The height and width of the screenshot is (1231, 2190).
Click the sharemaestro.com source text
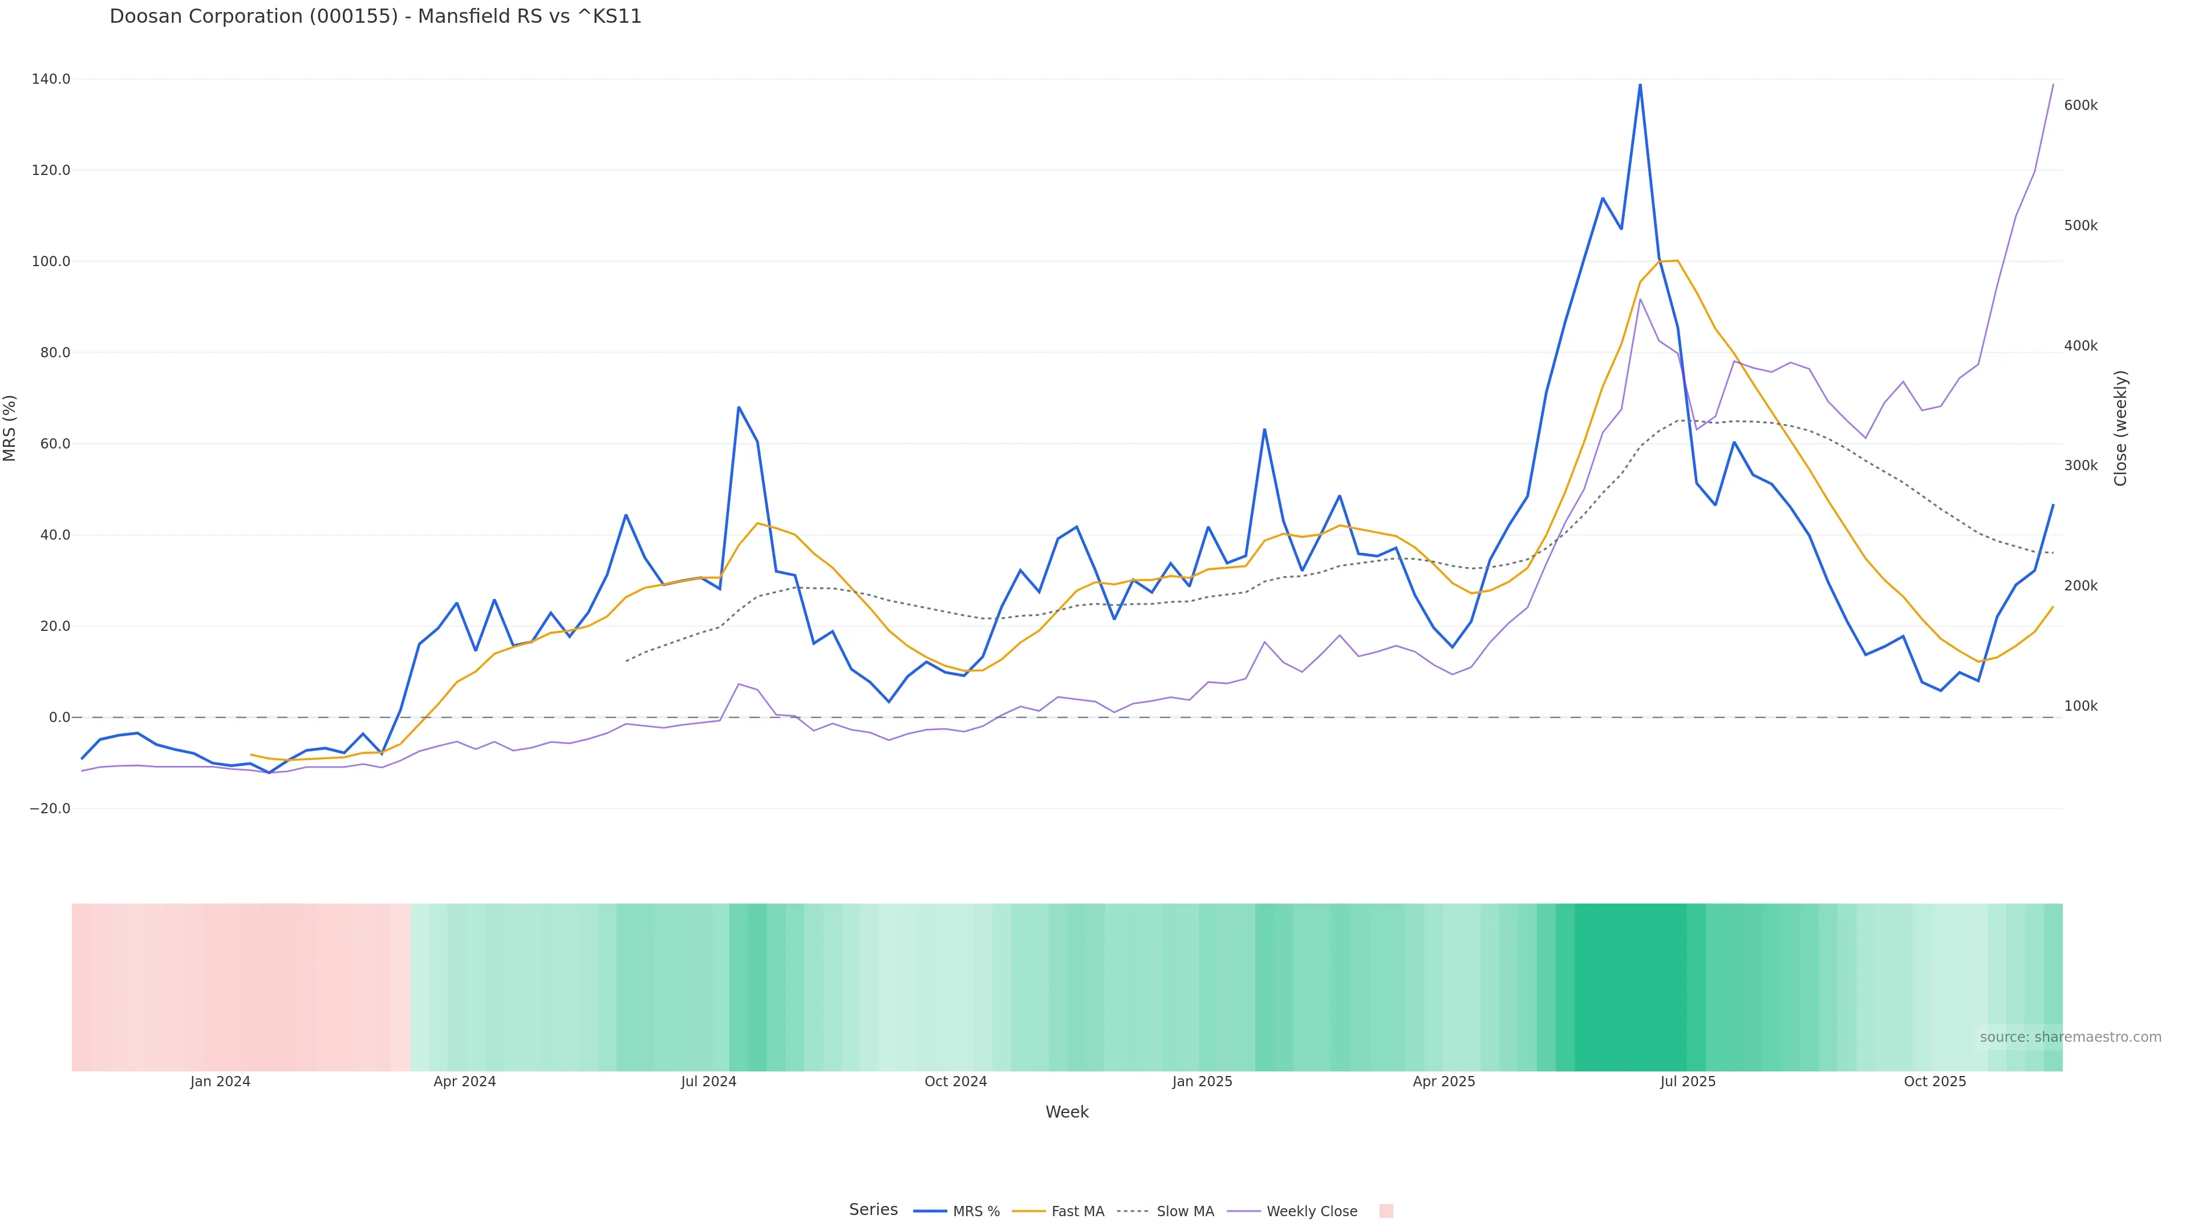pyautogui.click(x=2070, y=1037)
